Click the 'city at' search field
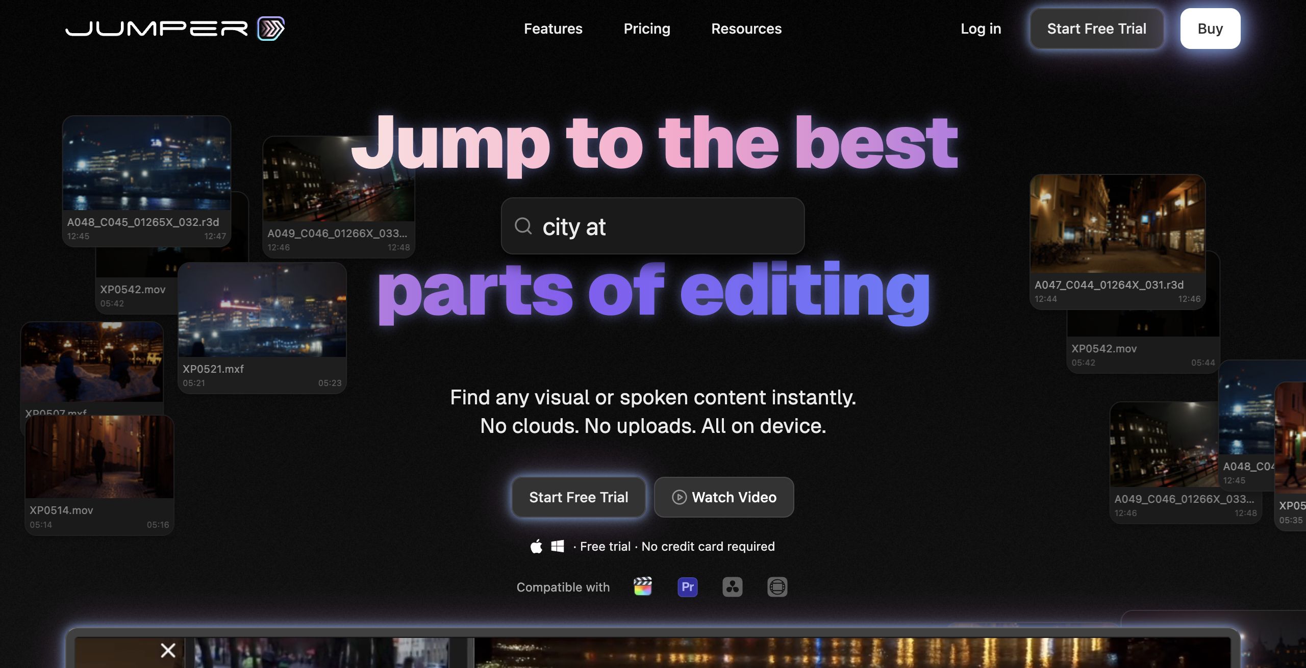The image size is (1306, 668). tap(652, 226)
